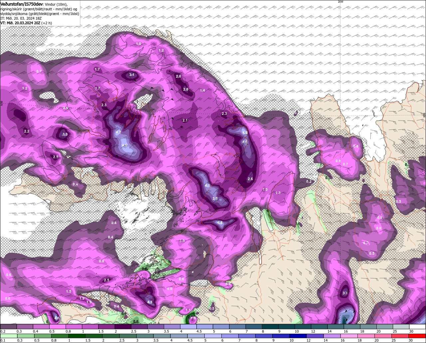Click the white swatch after 30 on the purple snow scale
The image size is (426, 343).
(417, 326)
